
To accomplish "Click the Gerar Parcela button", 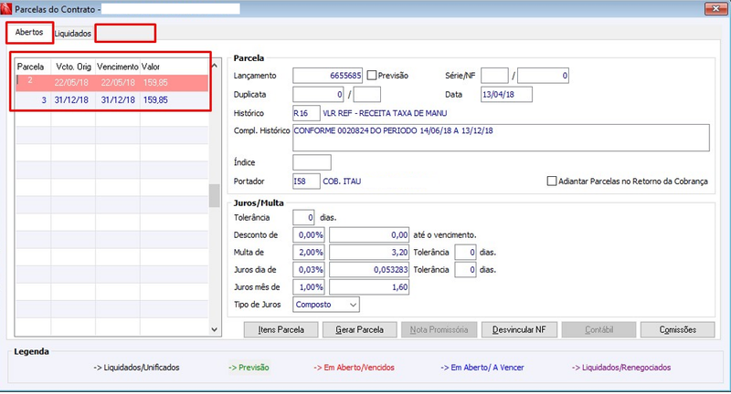I will 359,330.
